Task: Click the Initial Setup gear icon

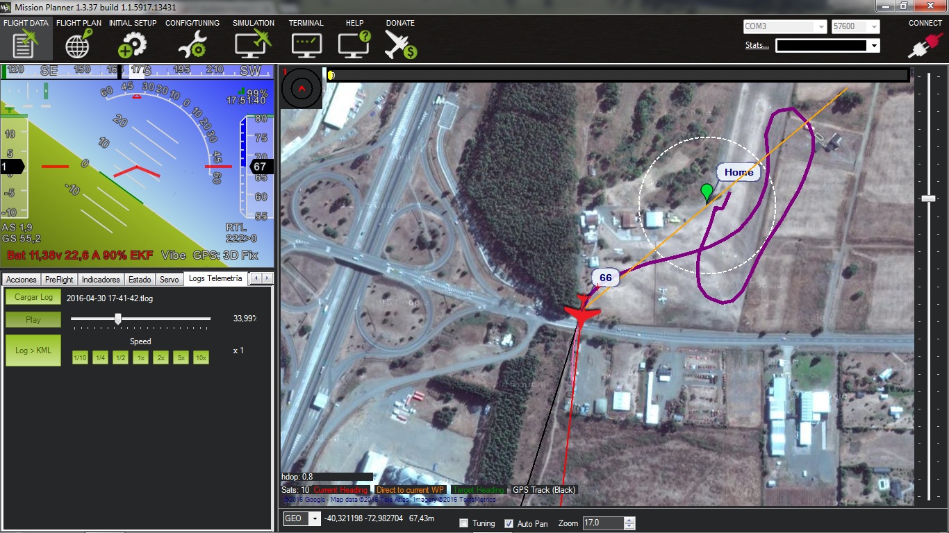Action: click(x=132, y=45)
